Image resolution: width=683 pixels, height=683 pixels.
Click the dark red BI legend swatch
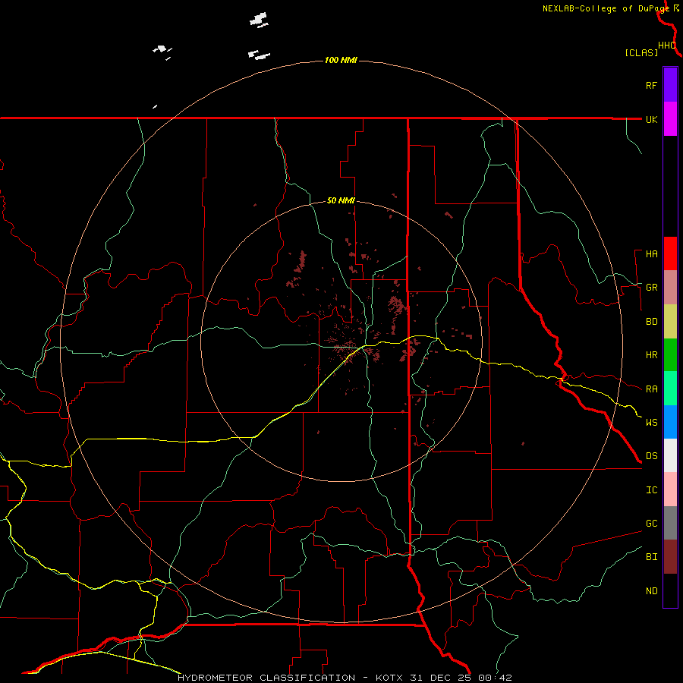670,557
